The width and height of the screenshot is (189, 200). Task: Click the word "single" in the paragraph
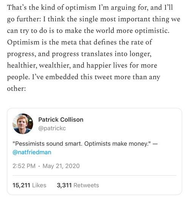pyautogui.click(x=88, y=20)
